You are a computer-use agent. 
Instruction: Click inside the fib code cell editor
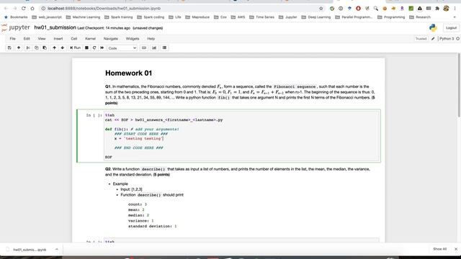point(242,136)
